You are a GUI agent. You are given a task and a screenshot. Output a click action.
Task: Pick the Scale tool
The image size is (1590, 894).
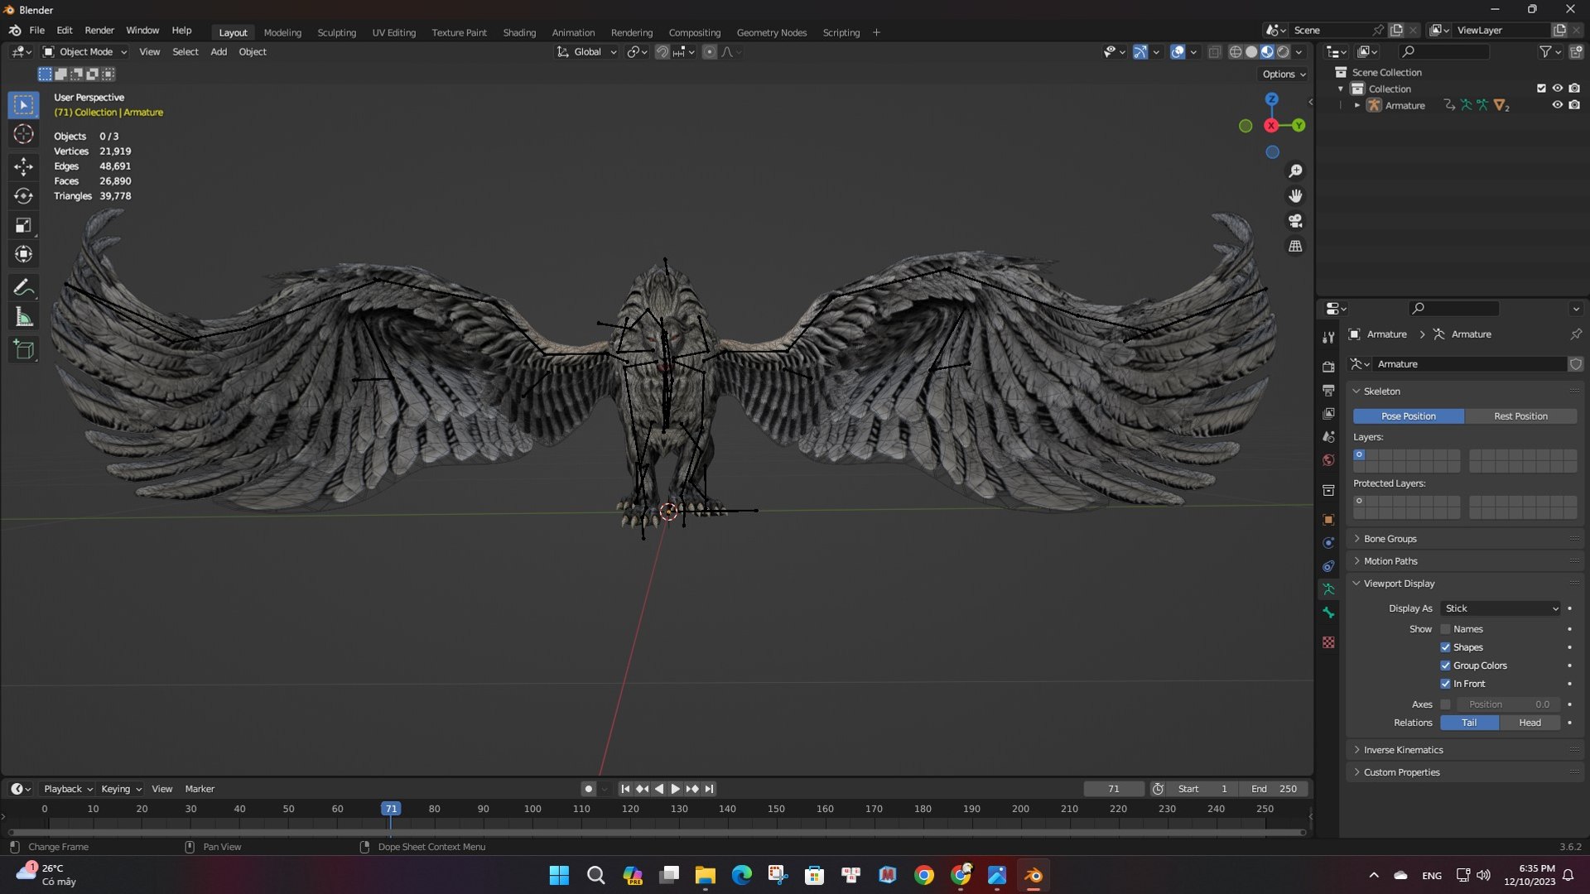(x=23, y=225)
